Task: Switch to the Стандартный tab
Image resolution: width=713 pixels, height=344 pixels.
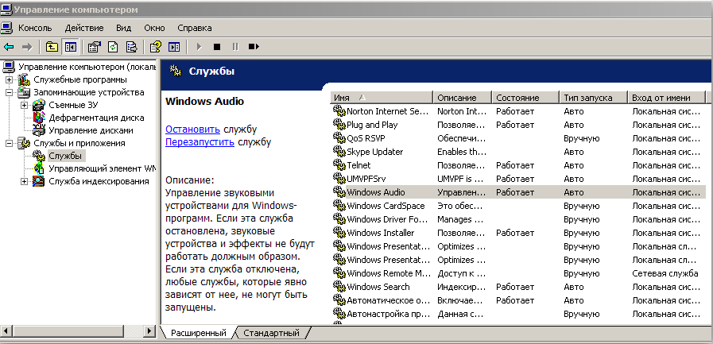Action: coord(272,333)
